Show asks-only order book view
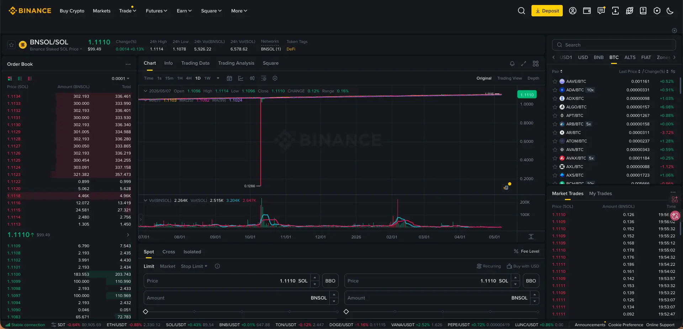Screen dimensions: 683x329 [30, 78]
